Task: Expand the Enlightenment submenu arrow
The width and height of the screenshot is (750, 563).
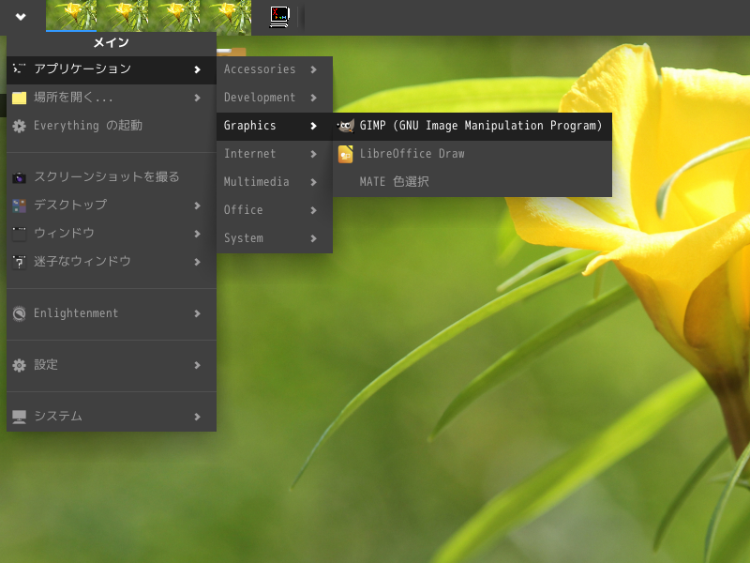Action: tap(197, 313)
